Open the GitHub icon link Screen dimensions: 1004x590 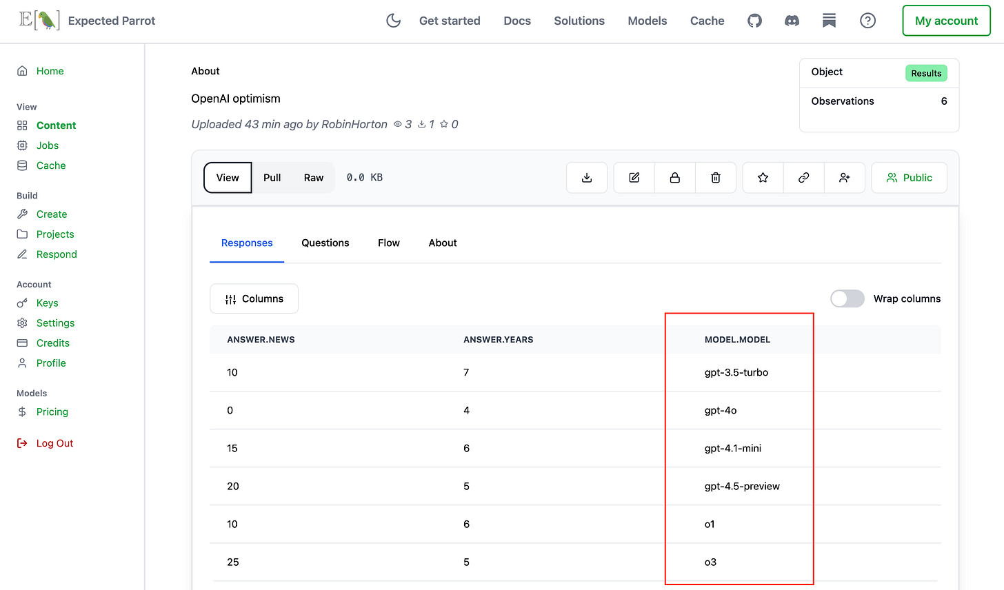755,21
